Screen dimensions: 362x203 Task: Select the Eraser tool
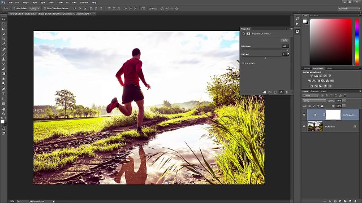[x=3, y=69]
